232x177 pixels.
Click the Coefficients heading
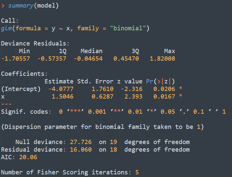coord(24,74)
